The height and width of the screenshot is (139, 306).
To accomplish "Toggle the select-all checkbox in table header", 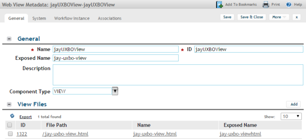I will (10, 125).
